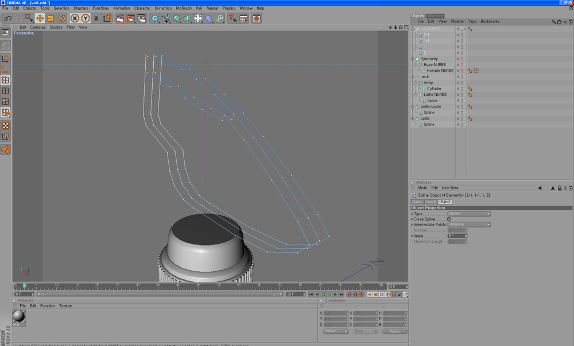Click the timeline preview range bar
This screenshot has height=346, width=574.
tap(160, 294)
